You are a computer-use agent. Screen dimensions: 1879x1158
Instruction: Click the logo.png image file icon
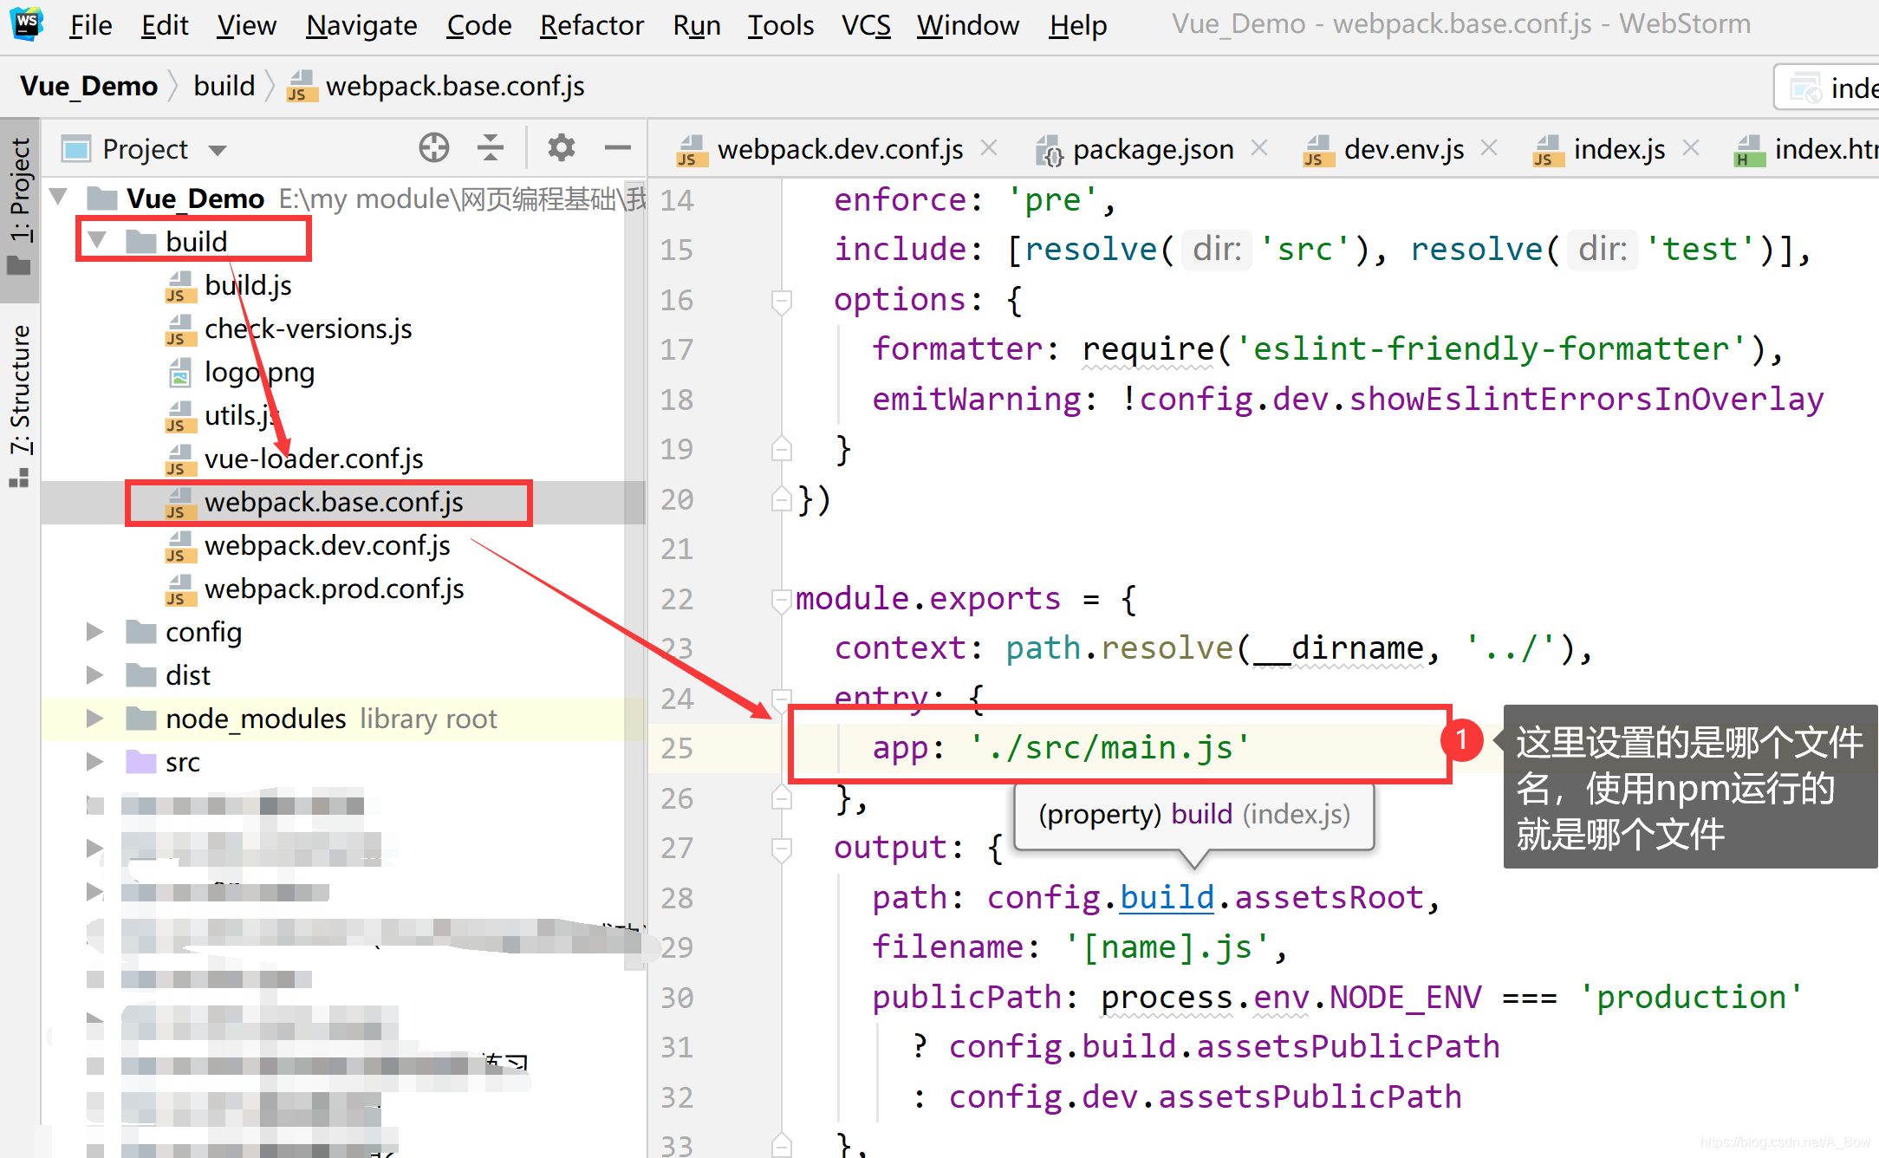tap(179, 374)
